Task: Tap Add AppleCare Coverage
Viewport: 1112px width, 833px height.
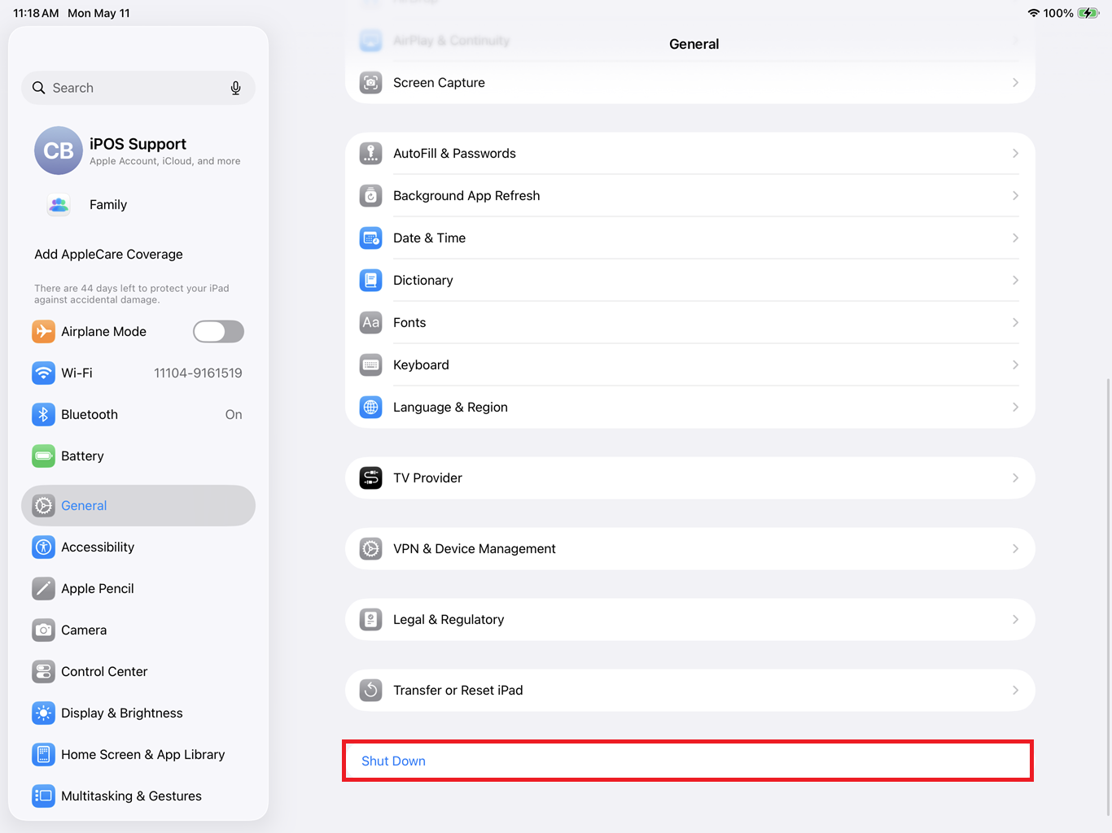Action: (108, 255)
